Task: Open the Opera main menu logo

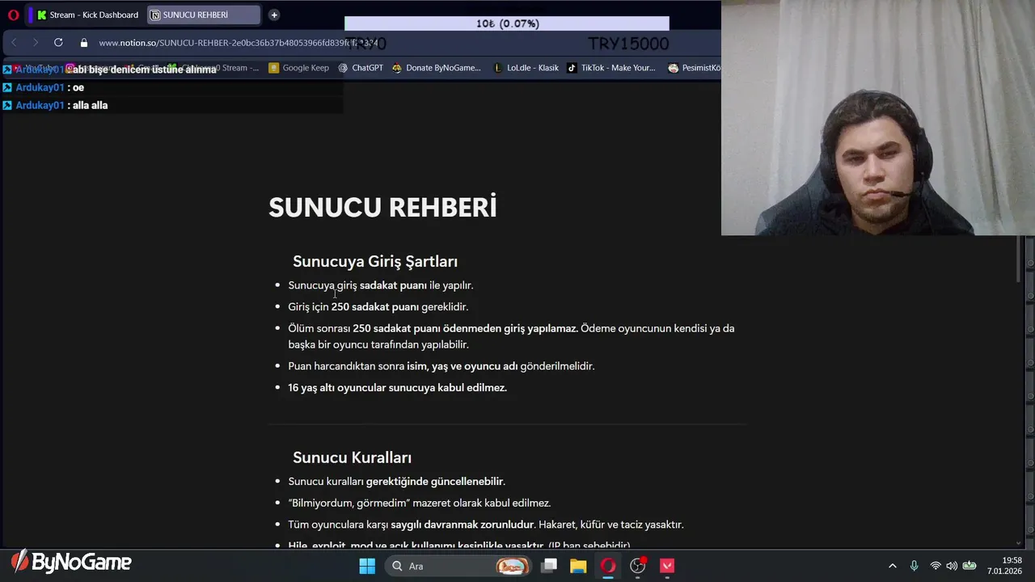Action: [13, 15]
